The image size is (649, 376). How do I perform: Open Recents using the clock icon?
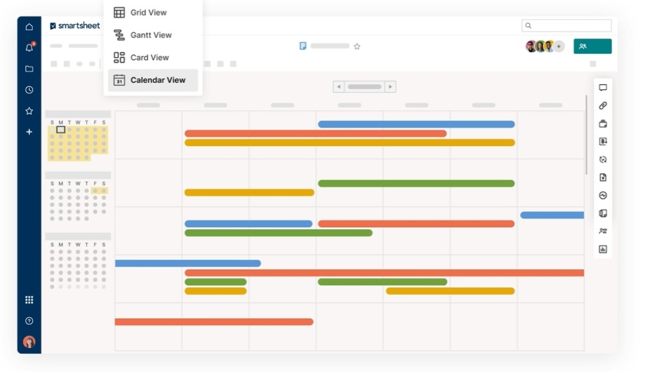click(x=29, y=89)
